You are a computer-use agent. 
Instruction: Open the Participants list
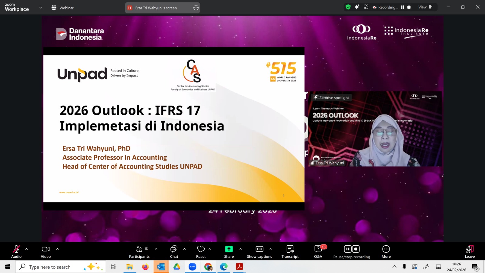pos(139,251)
